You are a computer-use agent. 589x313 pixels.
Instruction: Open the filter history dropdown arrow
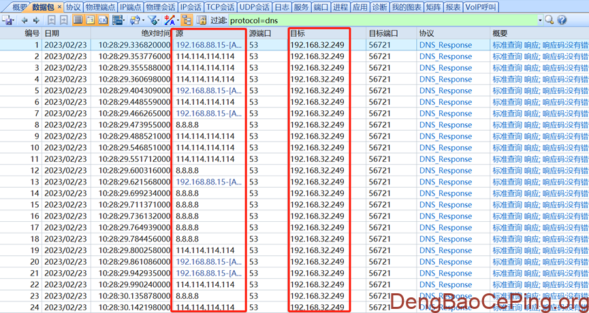tap(540, 20)
